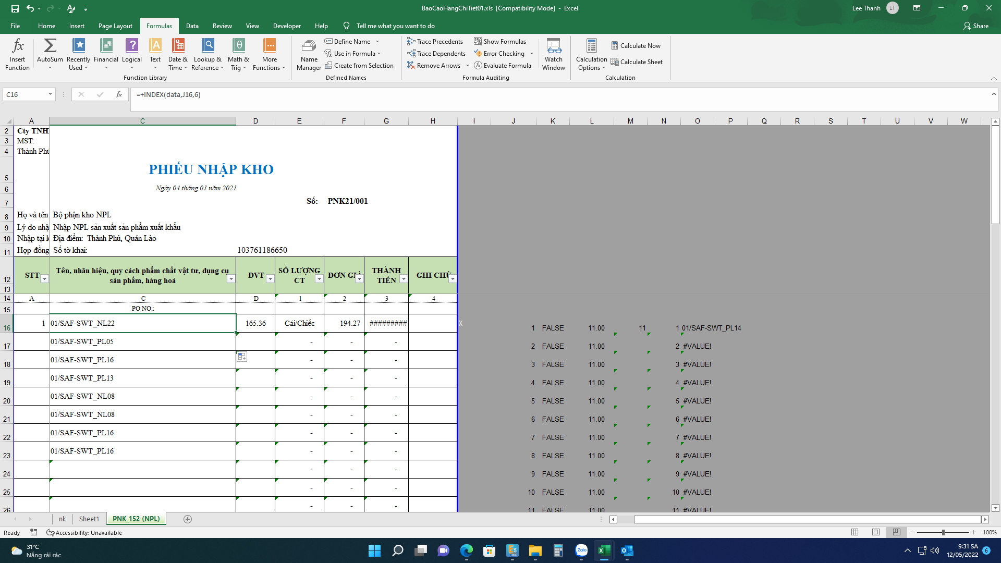Image resolution: width=1001 pixels, height=563 pixels.
Task: Click Remove Arrows
Action: (434, 65)
